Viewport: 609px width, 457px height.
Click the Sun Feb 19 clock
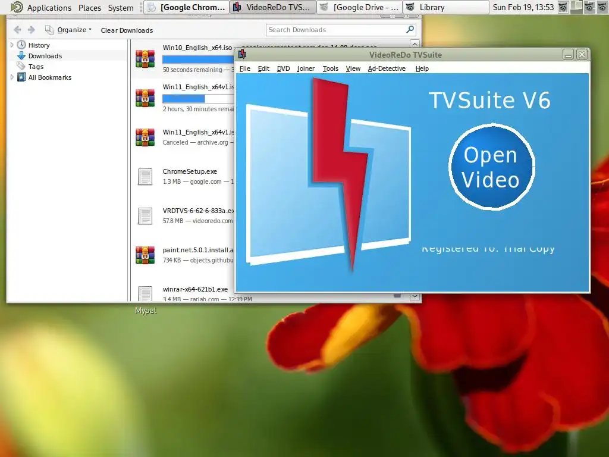[x=523, y=7]
